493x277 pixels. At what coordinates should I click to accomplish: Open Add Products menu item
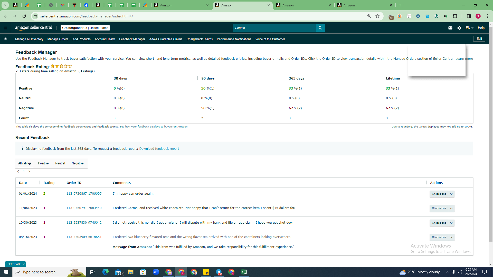click(x=81, y=39)
